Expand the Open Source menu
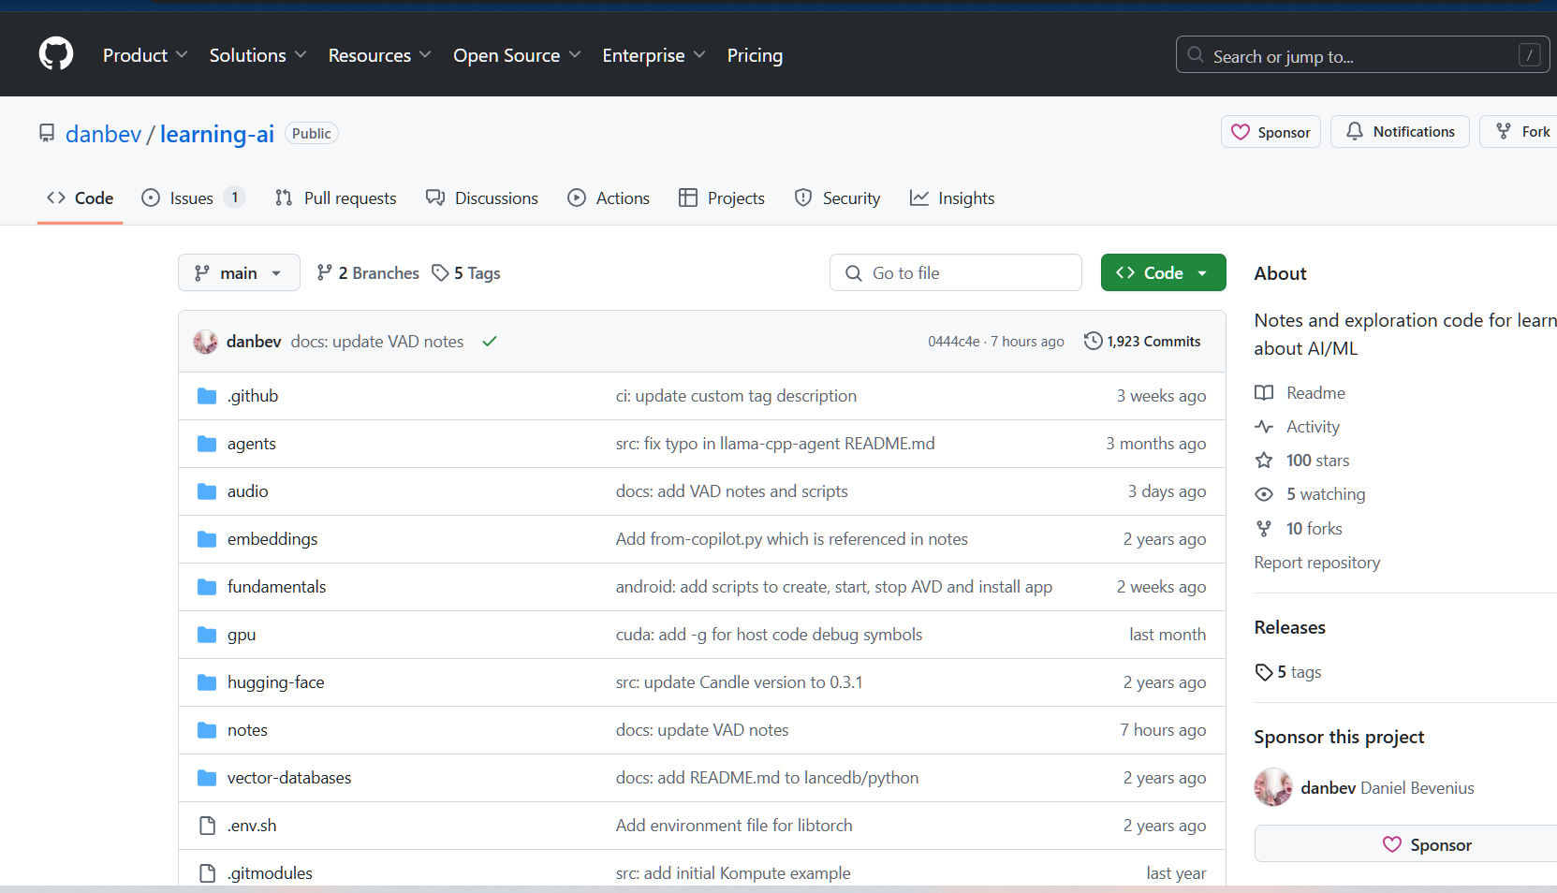 517,55
